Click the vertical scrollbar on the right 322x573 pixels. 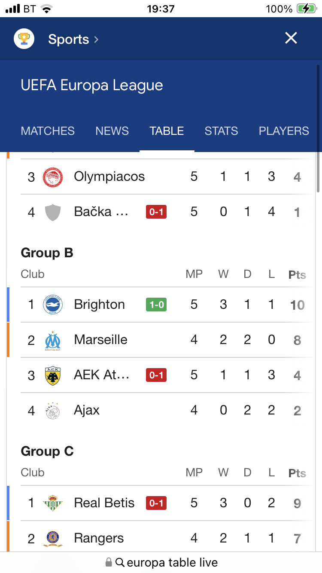tap(318, 129)
